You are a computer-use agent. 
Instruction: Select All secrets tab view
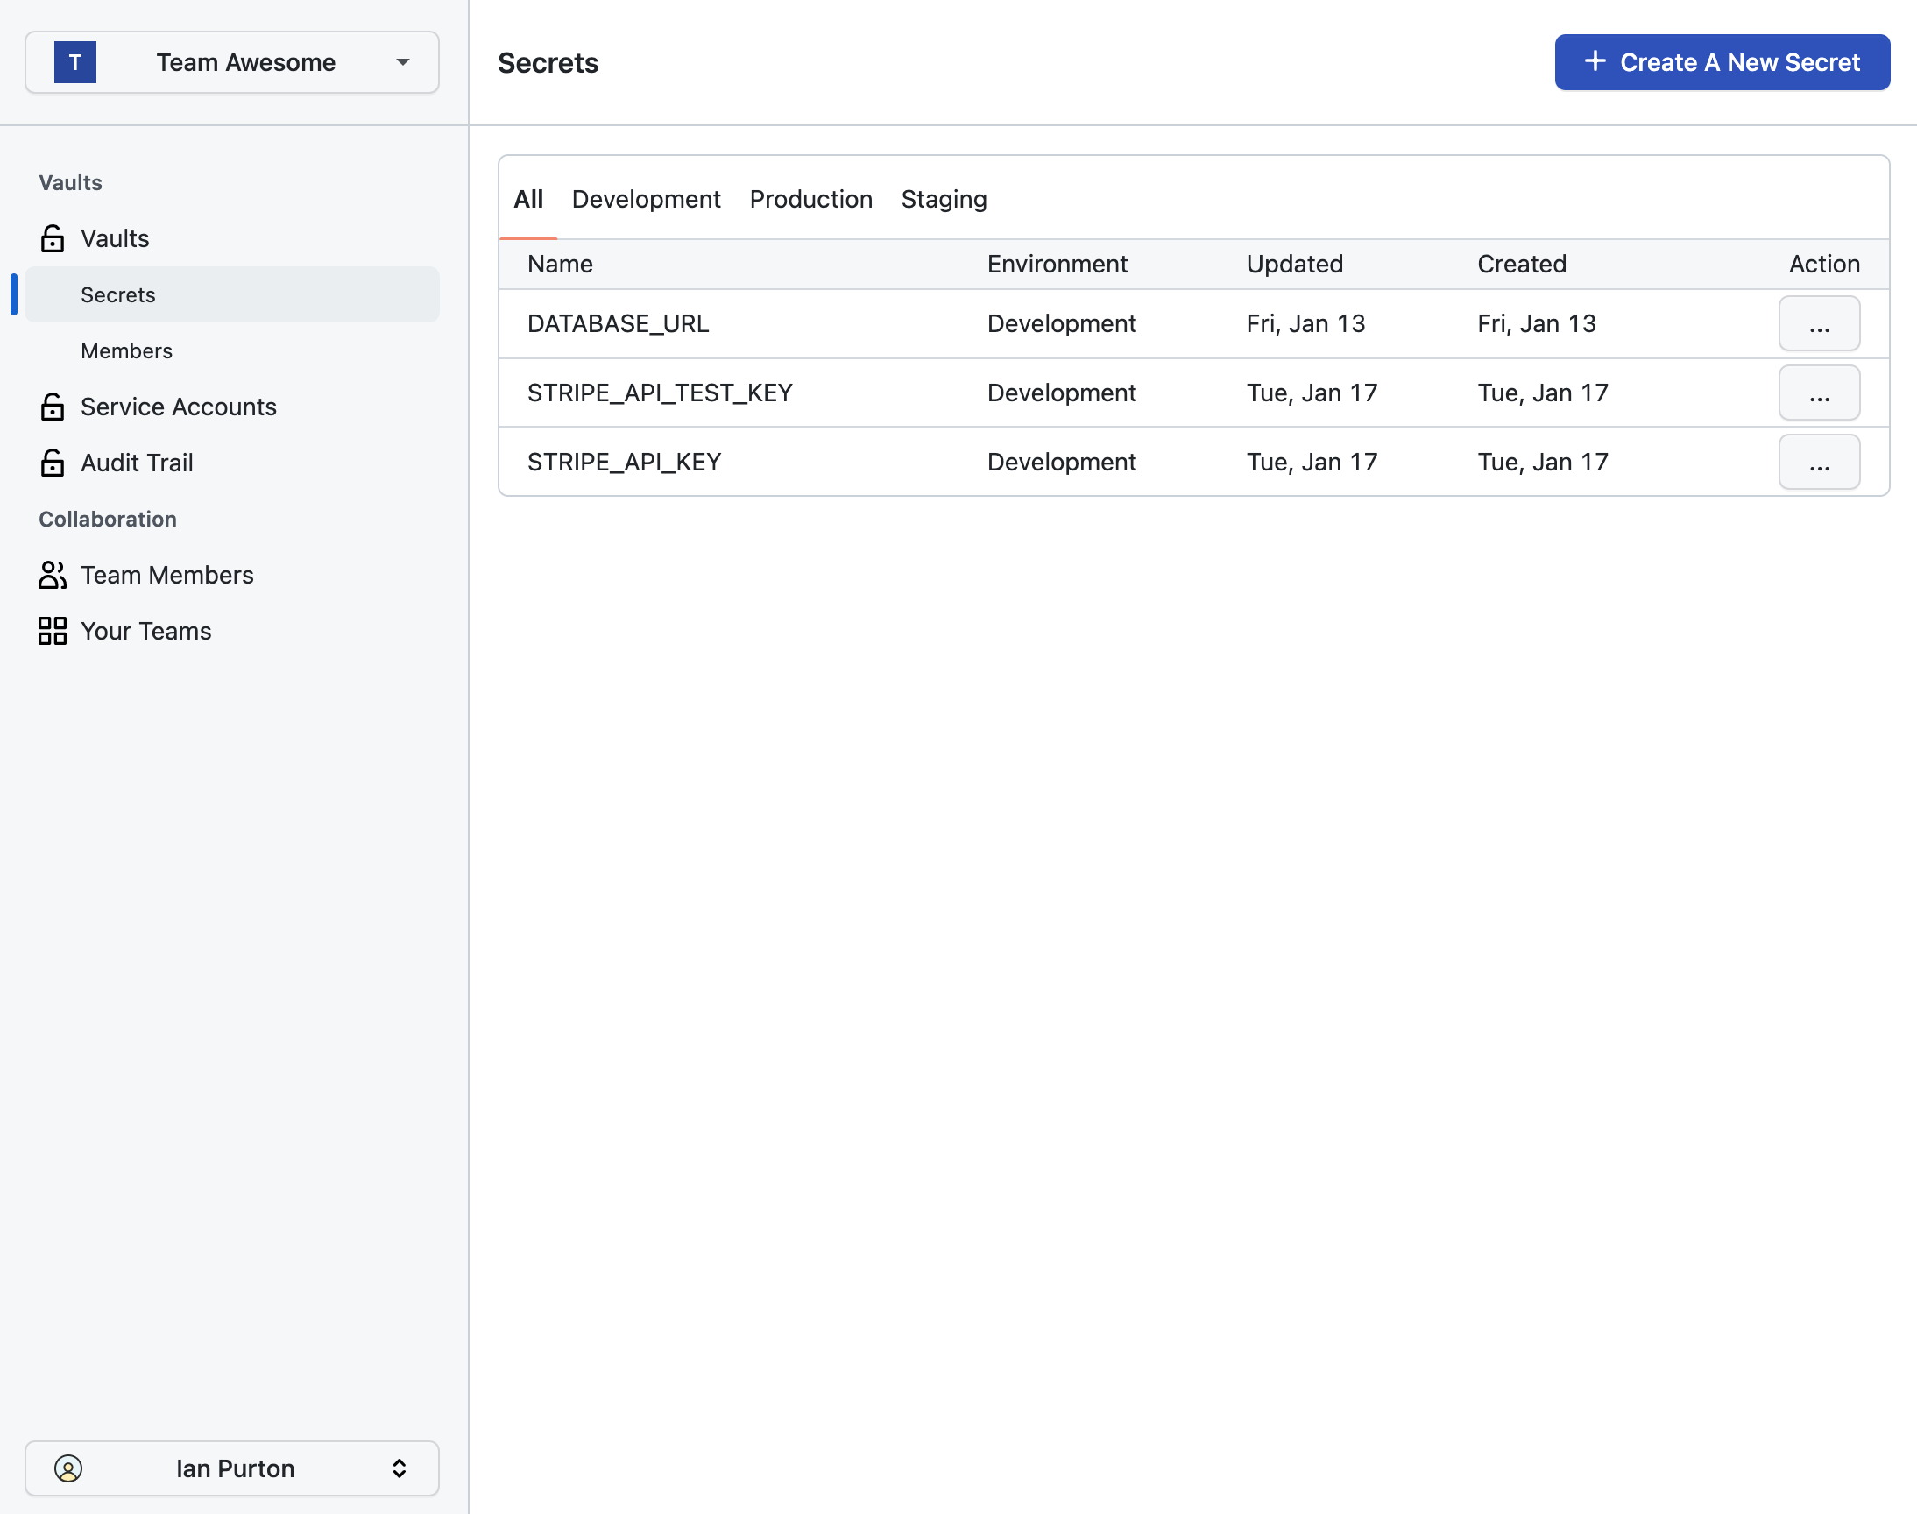point(529,198)
